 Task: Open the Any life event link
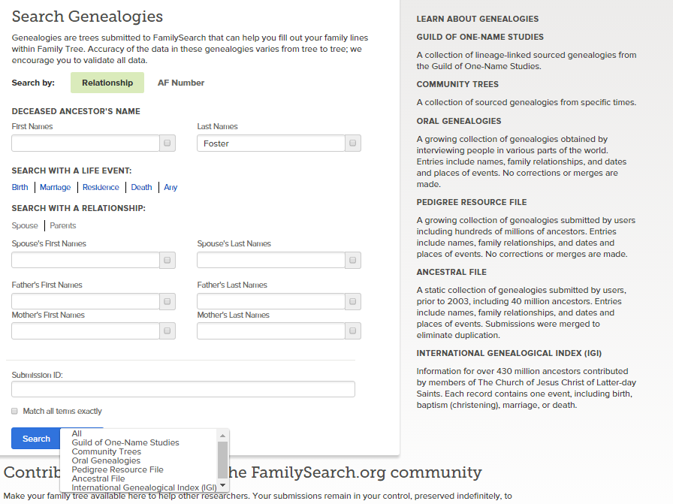170,187
